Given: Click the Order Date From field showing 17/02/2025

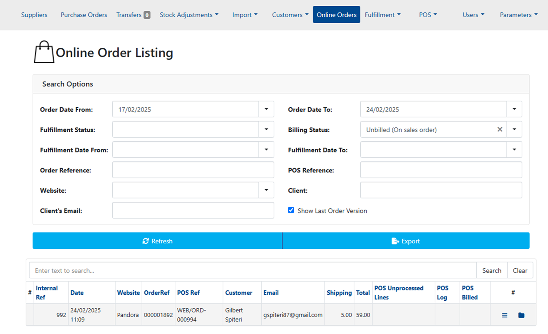Looking at the screenshot, I should click(186, 109).
